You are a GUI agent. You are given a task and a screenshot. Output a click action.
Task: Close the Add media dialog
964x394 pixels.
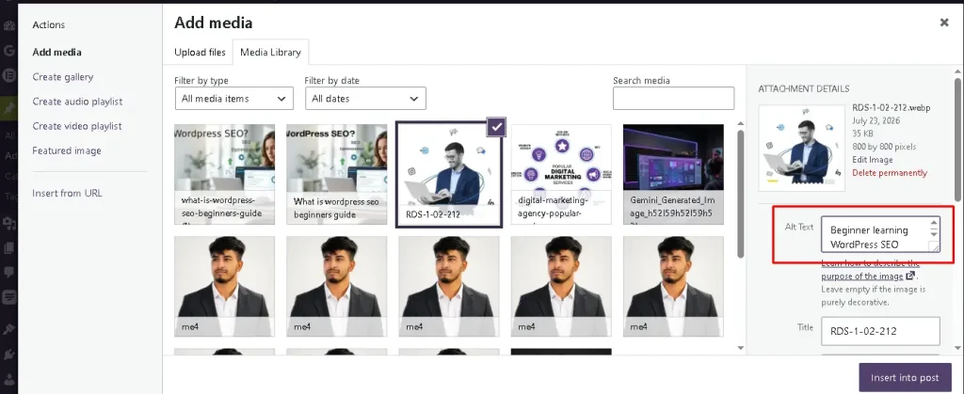tap(944, 23)
